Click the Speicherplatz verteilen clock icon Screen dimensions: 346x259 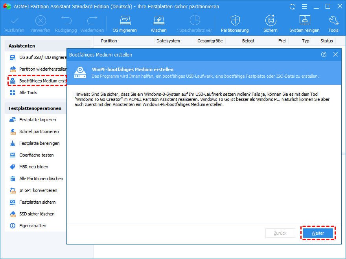[x=195, y=20]
